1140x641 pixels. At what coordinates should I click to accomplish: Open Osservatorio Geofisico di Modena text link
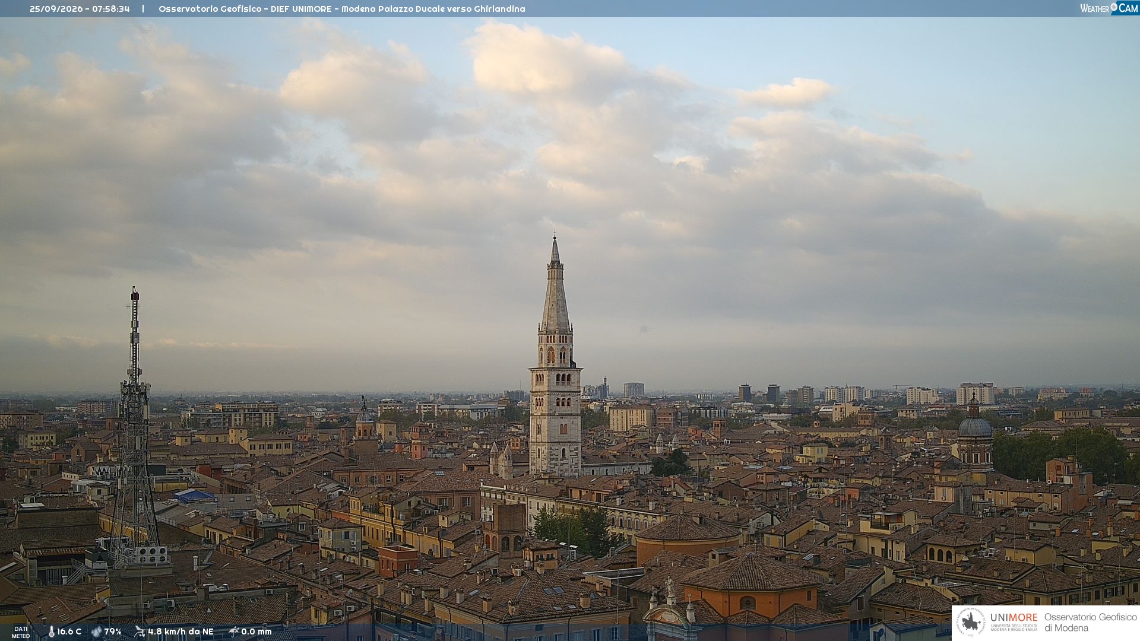tap(1090, 623)
